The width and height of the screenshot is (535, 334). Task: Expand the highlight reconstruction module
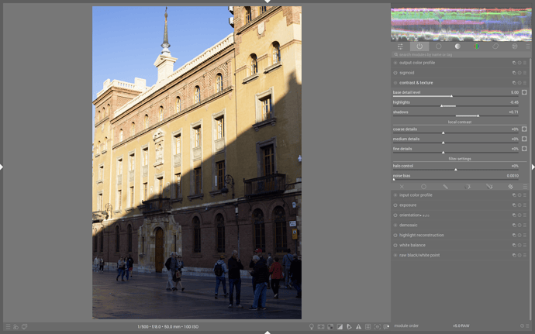click(422, 235)
